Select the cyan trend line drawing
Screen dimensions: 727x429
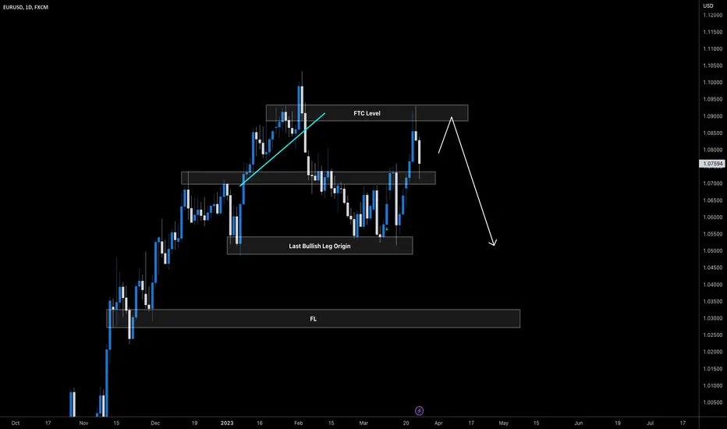(x=282, y=149)
